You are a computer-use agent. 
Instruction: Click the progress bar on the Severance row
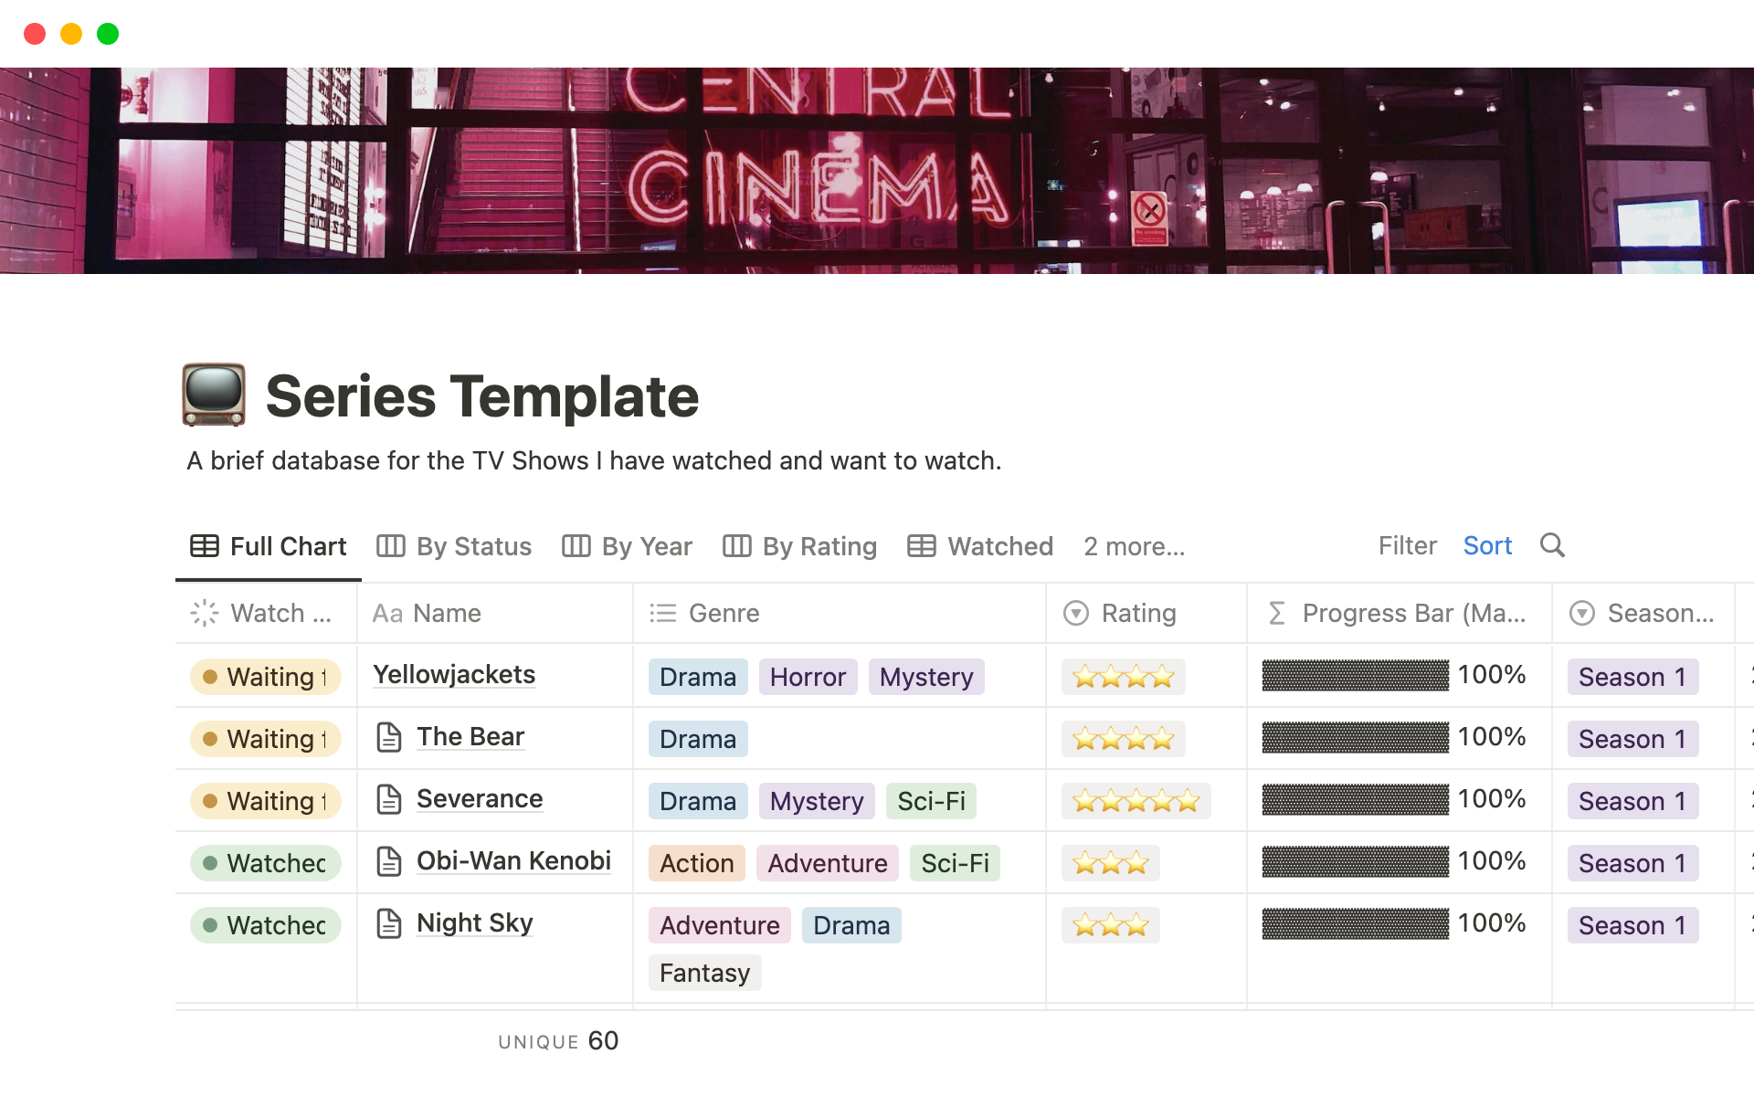(x=1354, y=798)
